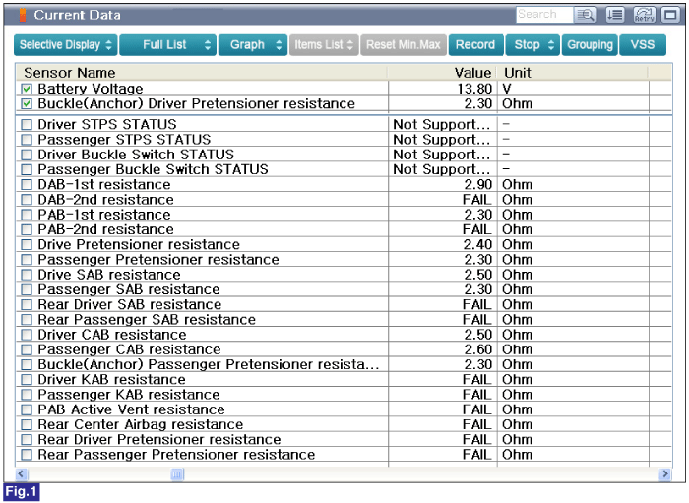Select the DAB-2nd resistance FAIL value
This screenshot has height=503, width=689.
(x=477, y=200)
